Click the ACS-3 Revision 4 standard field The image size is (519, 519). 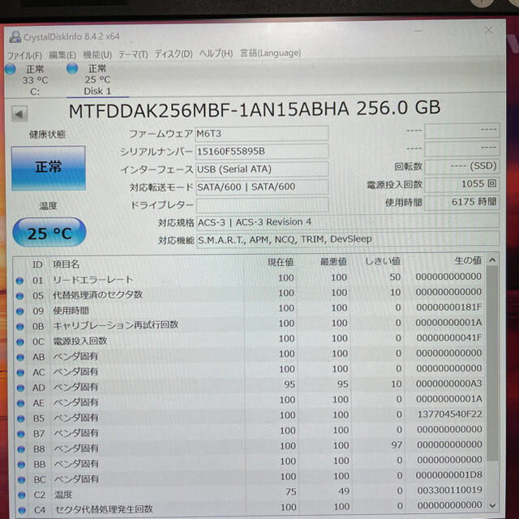click(348, 221)
